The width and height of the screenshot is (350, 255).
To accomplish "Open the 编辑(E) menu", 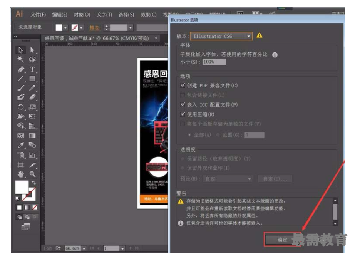I will (x=60, y=15).
